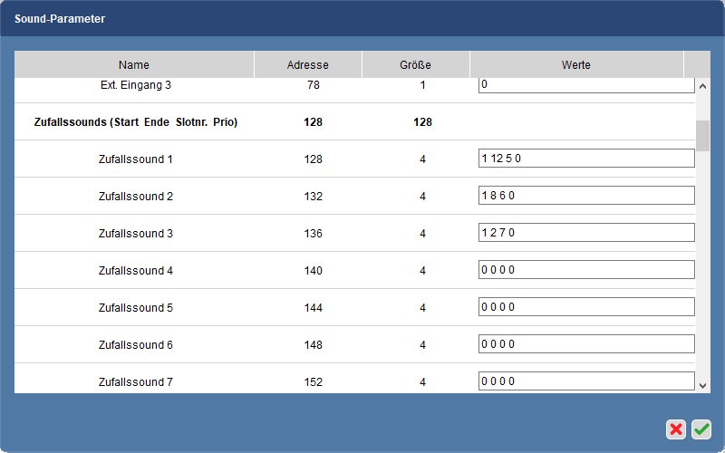725x453 pixels.
Task: Edit the Ext. Eingang 3 value field
Action: [x=586, y=85]
